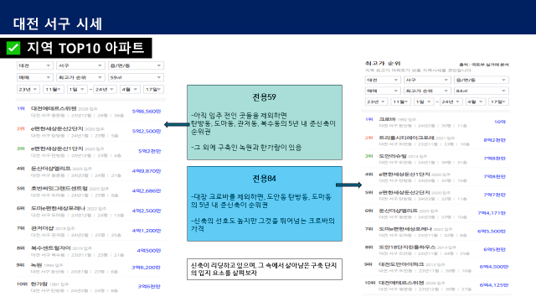Screen dimensions: 536x302
Task: Click the 최고가 순위 panel heading
Action: 383,64
